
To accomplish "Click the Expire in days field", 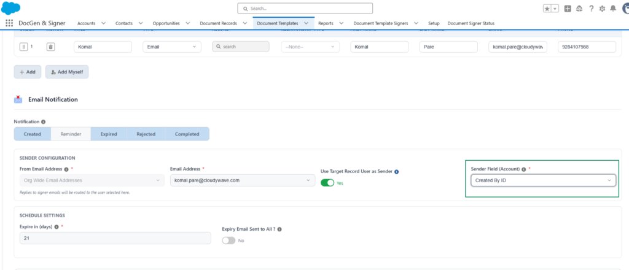I will (115, 238).
